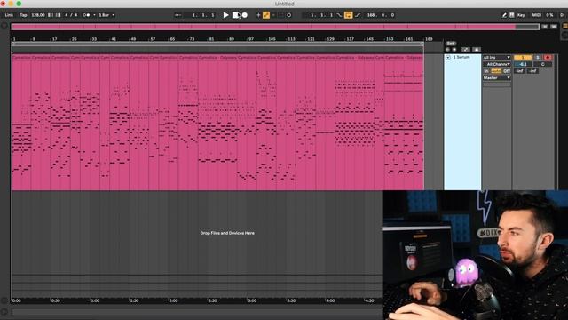Toggle the Link sync button
The width and height of the screenshot is (568, 320).
pyautogui.click(x=9, y=15)
